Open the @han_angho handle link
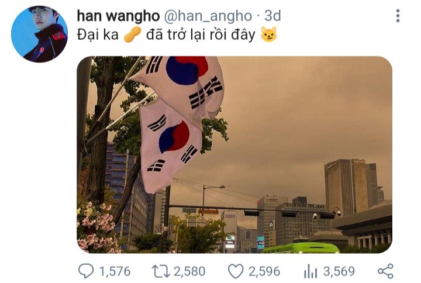Screen dimensions: 421x283 (208, 16)
